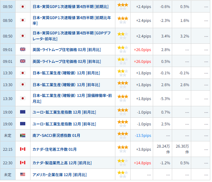Click the -13.5pips volatility value
The image size is (212, 182).
tap(142, 135)
